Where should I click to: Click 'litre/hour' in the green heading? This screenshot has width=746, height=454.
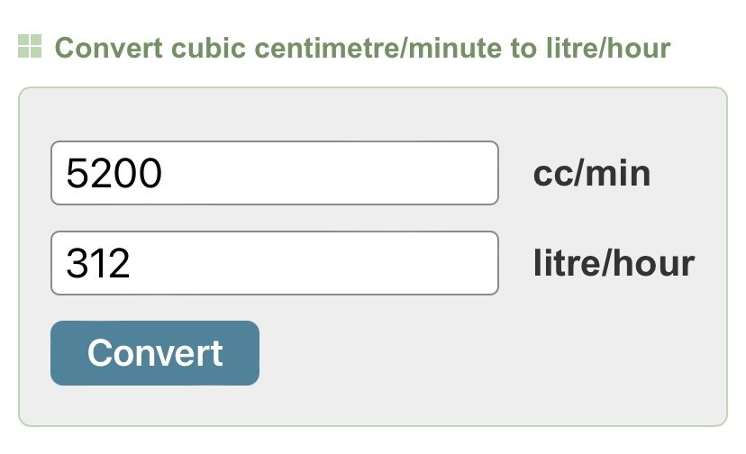point(608,48)
